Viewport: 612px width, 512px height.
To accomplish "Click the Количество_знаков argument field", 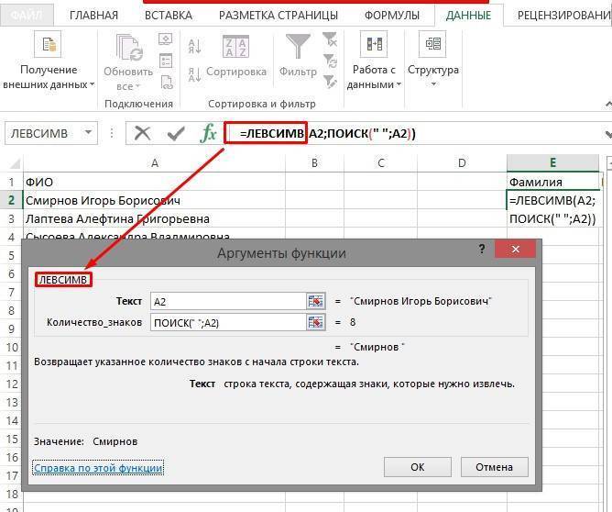I will click(x=228, y=322).
